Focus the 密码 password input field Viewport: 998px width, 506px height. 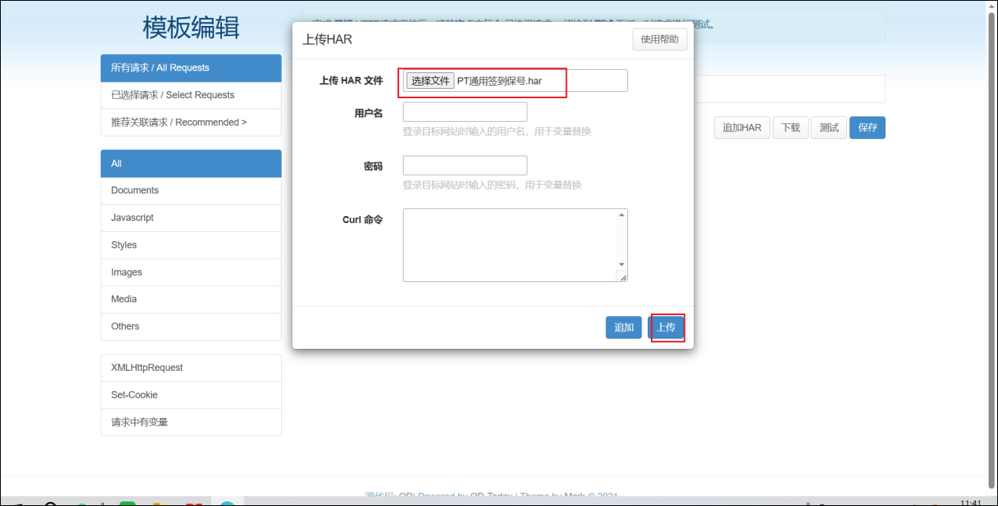(x=464, y=166)
